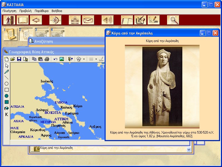Minimize the Κόρη από την Ακρόπολη window

203,33
